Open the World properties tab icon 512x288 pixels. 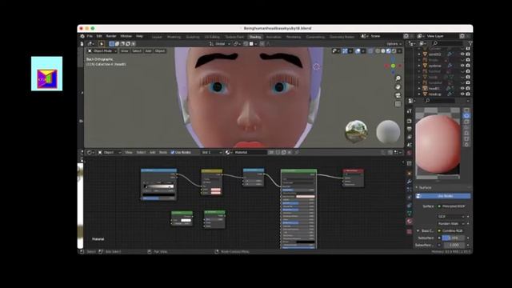tap(409, 153)
